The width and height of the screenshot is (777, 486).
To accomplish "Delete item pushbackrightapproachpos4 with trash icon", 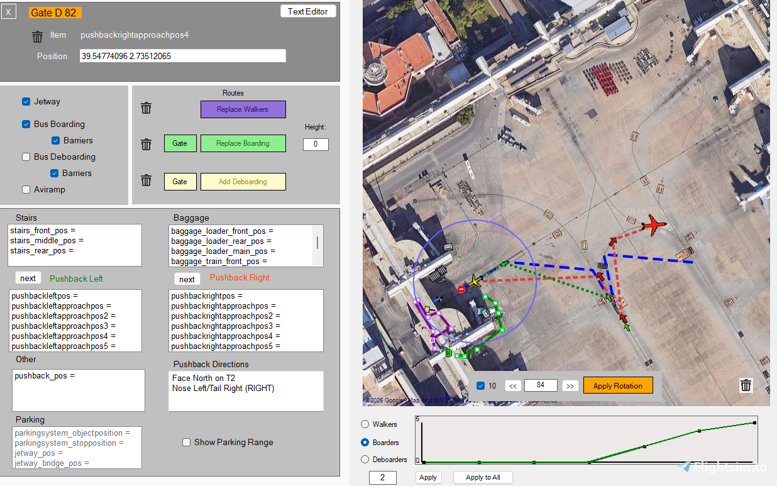I will [x=37, y=36].
